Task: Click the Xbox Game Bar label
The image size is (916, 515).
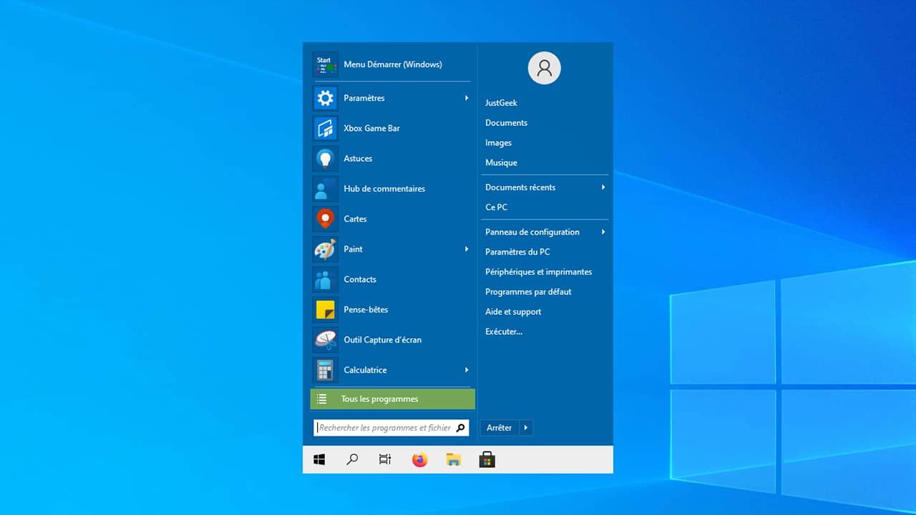Action: click(371, 128)
